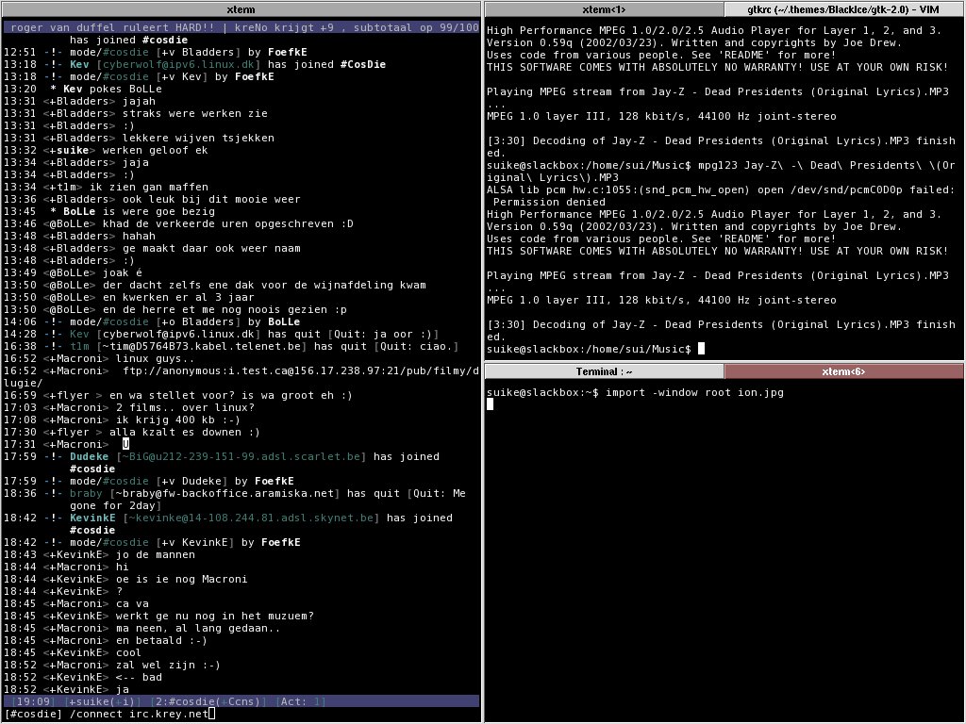Viewport: 966px width, 724px height.
Task: Click the 'werken geloof ek' message by suike
Action: pos(155,150)
